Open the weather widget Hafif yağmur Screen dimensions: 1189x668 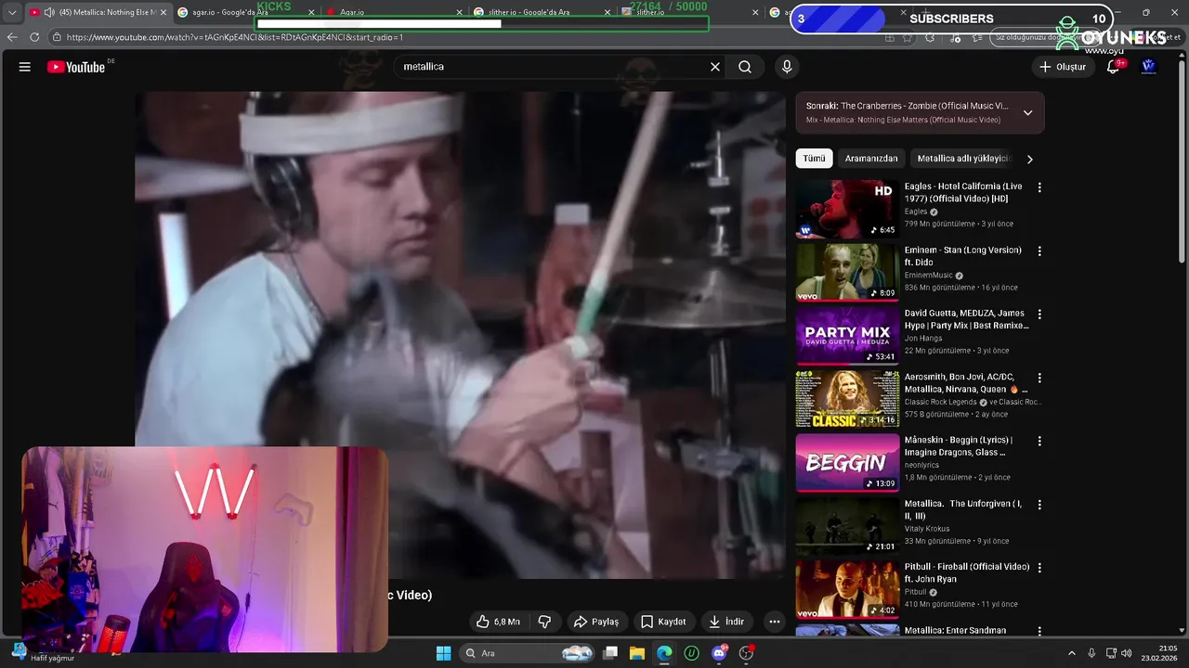tap(42, 652)
